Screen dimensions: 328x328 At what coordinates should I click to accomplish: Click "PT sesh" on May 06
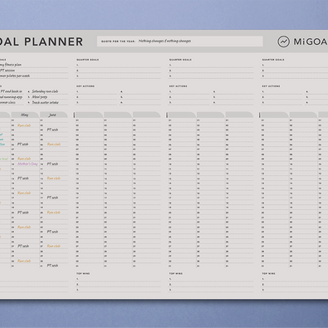[23, 144]
